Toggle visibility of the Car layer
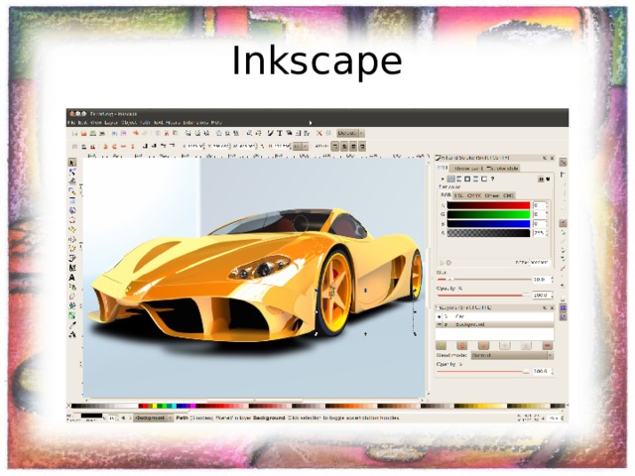Screen dimensions: 635x476 pos(440,316)
